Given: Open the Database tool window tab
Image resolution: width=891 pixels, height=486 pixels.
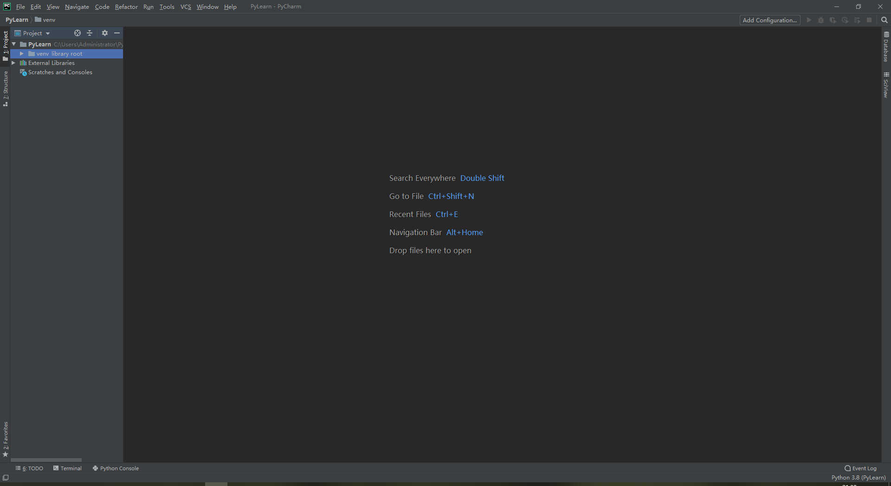Looking at the screenshot, I should pos(886,46).
